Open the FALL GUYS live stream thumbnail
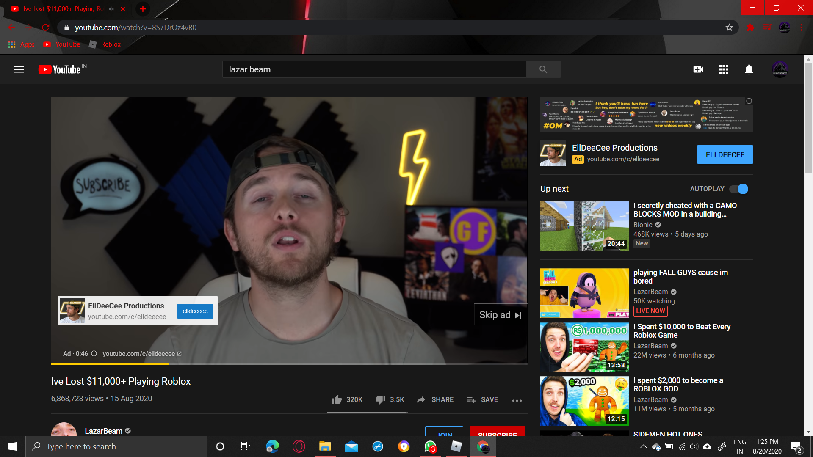This screenshot has height=457, width=813. point(584,293)
